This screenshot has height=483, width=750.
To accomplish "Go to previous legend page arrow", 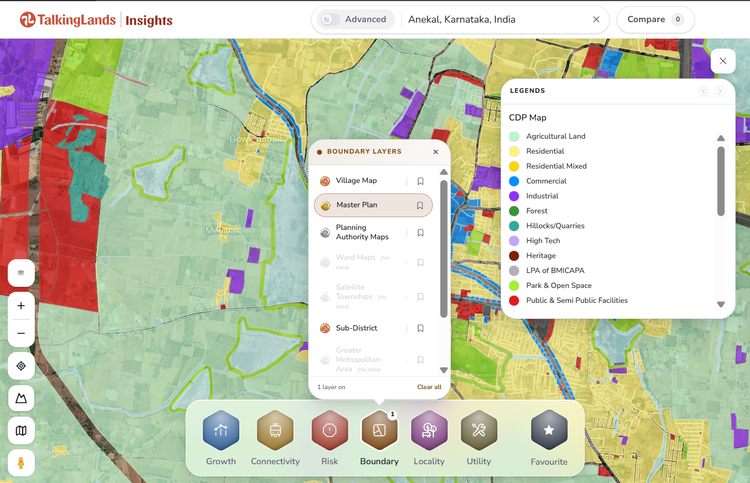I will tap(704, 91).
